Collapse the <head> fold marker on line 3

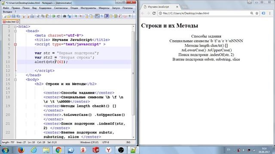(15, 31)
